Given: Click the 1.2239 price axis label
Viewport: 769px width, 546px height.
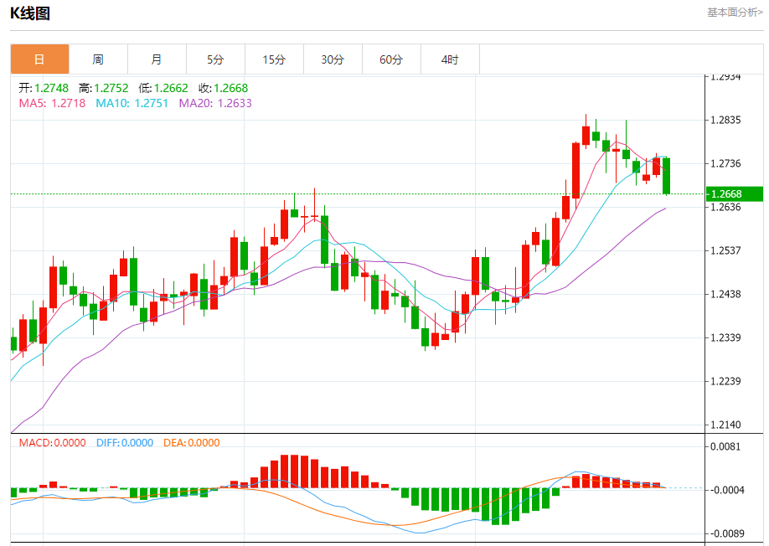Looking at the screenshot, I should [725, 381].
